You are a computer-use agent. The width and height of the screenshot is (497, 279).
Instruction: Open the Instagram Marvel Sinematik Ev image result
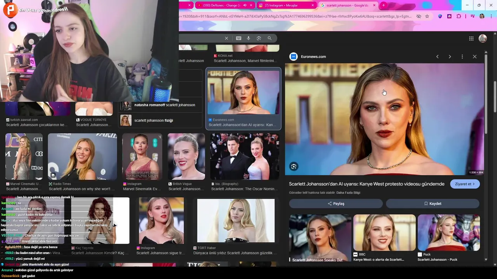pos(142,157)
